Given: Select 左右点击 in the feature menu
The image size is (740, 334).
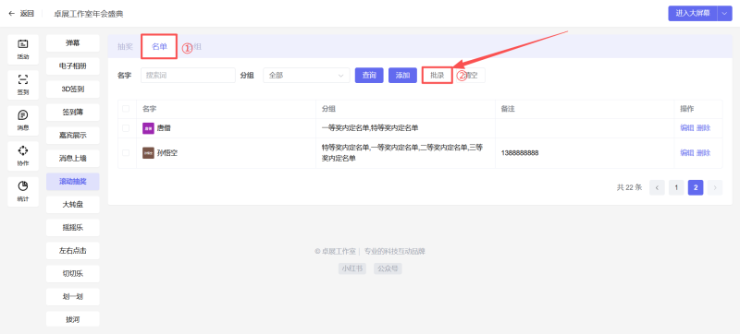Looking at the screenshot, I should coord(73,251).
